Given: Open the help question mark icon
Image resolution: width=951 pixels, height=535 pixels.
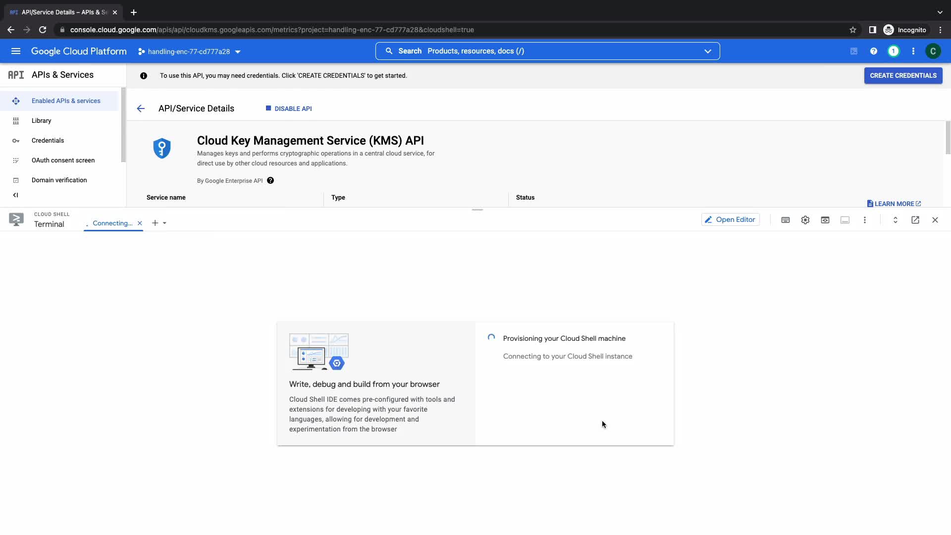Looking at the screenshot, I should tap(874, 51).
